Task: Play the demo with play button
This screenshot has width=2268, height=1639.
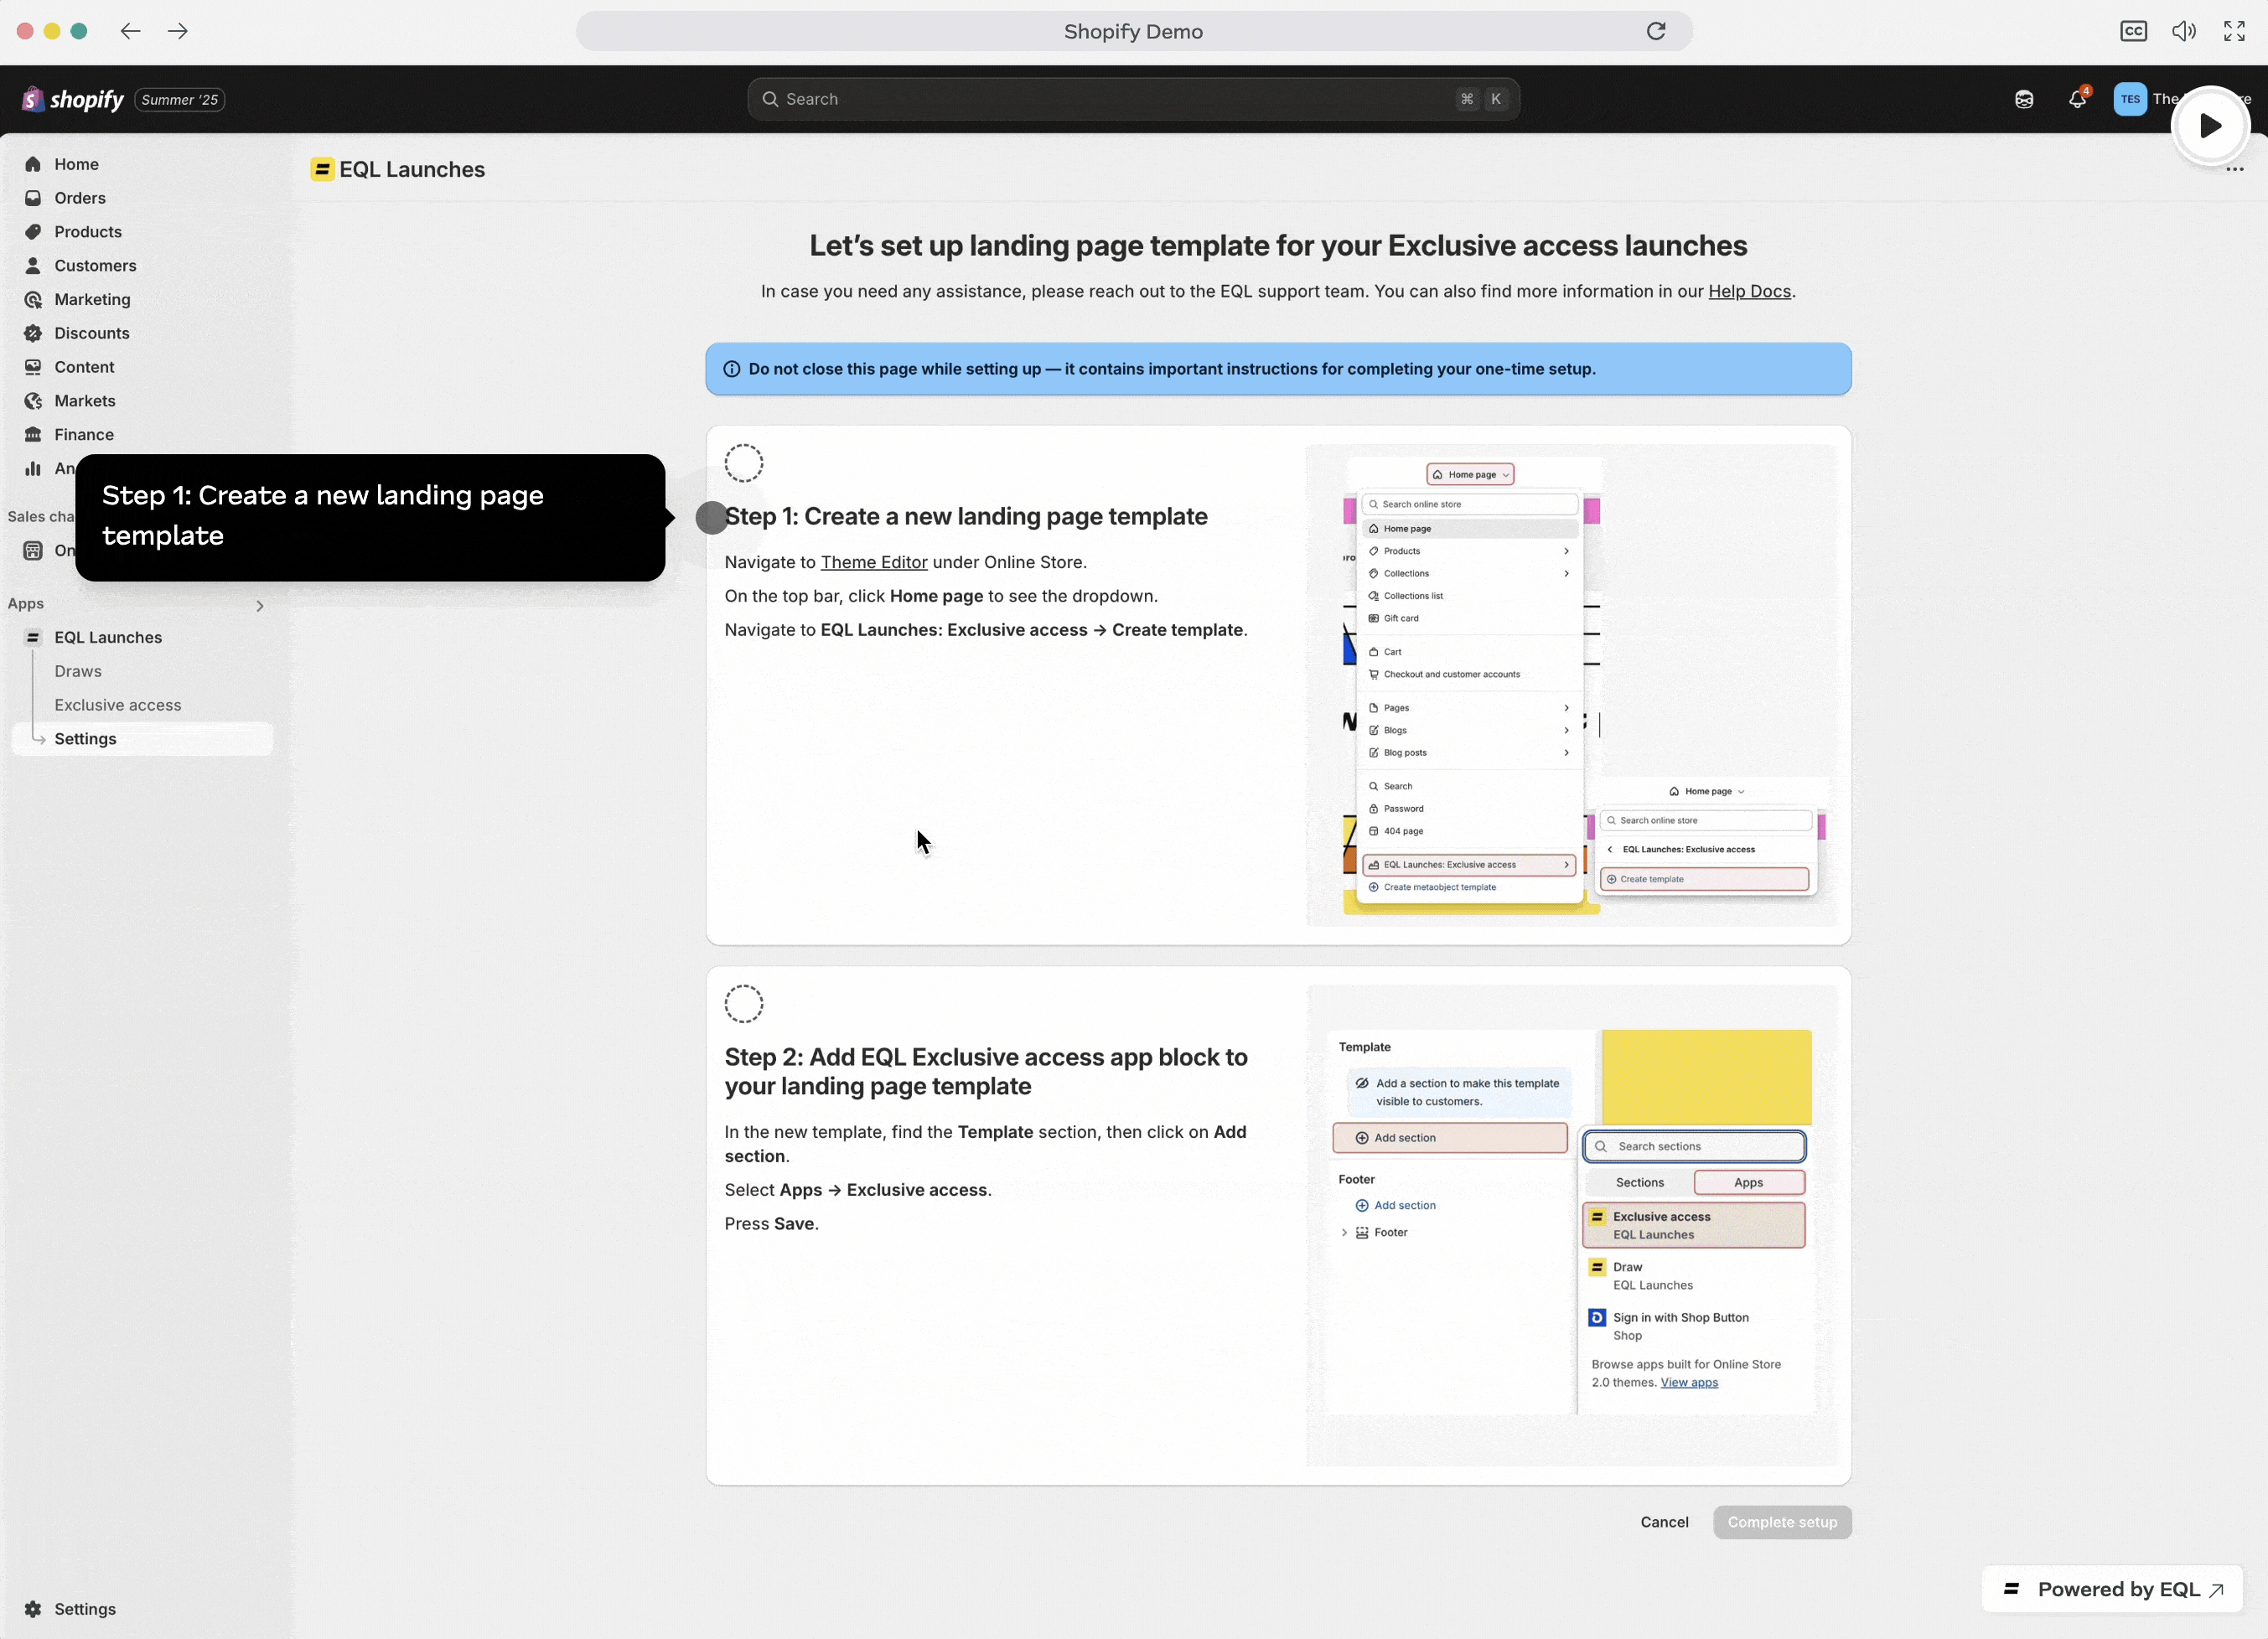Action: pos(2210,126)
